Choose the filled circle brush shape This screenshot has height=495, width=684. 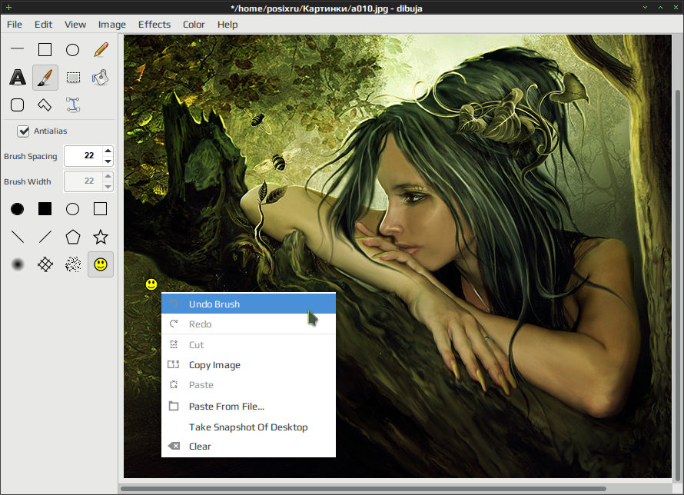click(x=18, y=209)
